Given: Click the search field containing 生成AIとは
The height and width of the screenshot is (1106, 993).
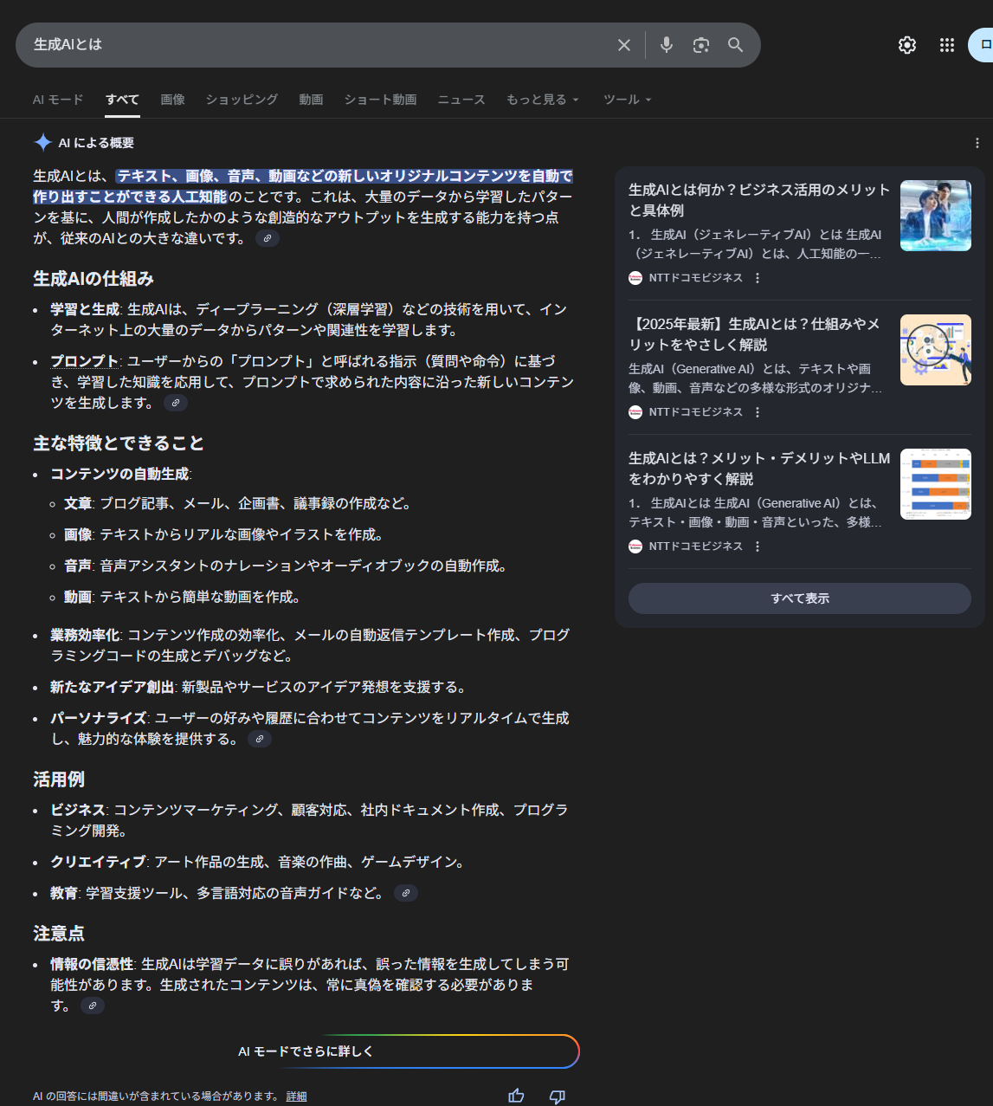Looking at the screenshot, I should (312, 45).
